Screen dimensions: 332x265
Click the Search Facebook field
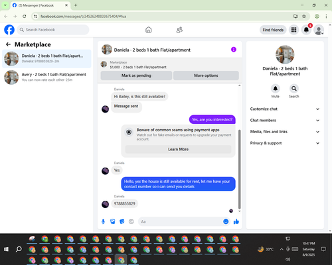point(53,30)
